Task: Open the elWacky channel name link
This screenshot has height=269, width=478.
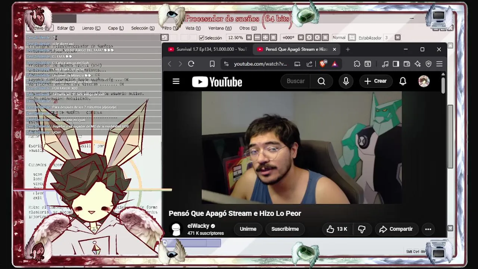Action: point(198,226)
